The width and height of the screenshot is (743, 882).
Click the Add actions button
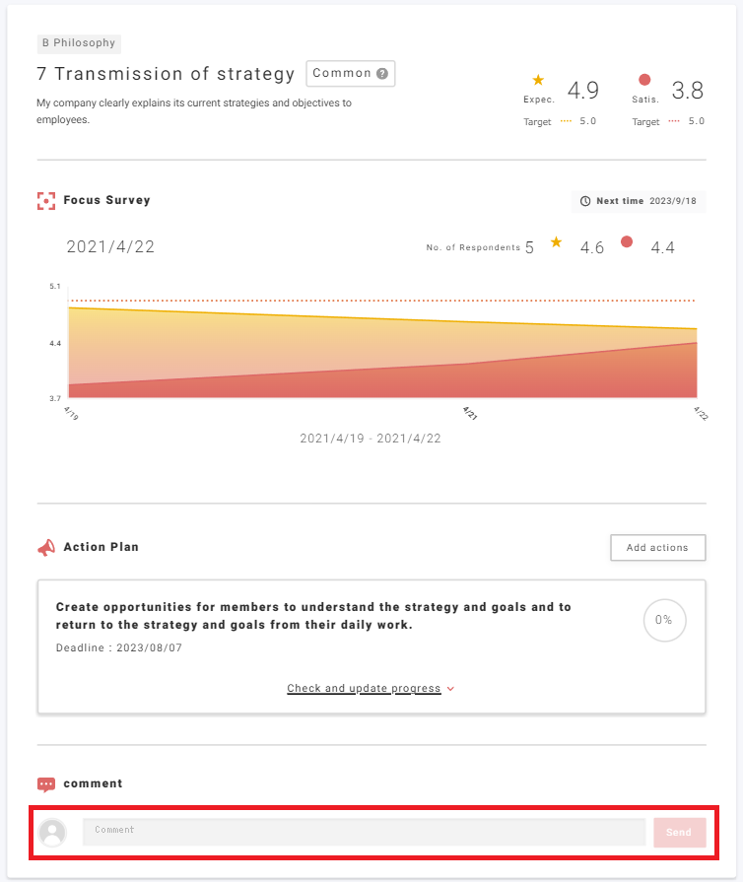click(657, 548)
